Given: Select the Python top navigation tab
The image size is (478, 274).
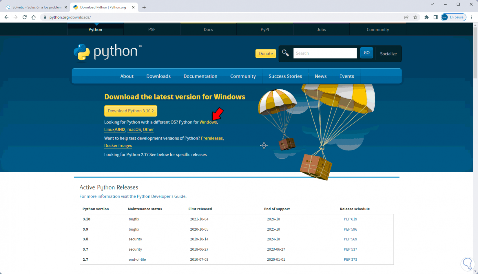Looking at the screenshot, I should coord(95,30).
